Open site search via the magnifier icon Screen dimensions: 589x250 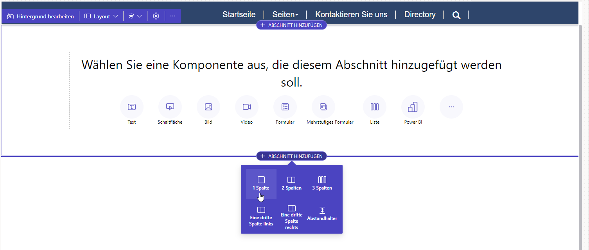pos(456,14)
